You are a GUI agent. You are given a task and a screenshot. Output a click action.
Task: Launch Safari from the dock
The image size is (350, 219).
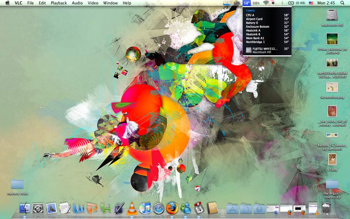[x=159, y=208]
